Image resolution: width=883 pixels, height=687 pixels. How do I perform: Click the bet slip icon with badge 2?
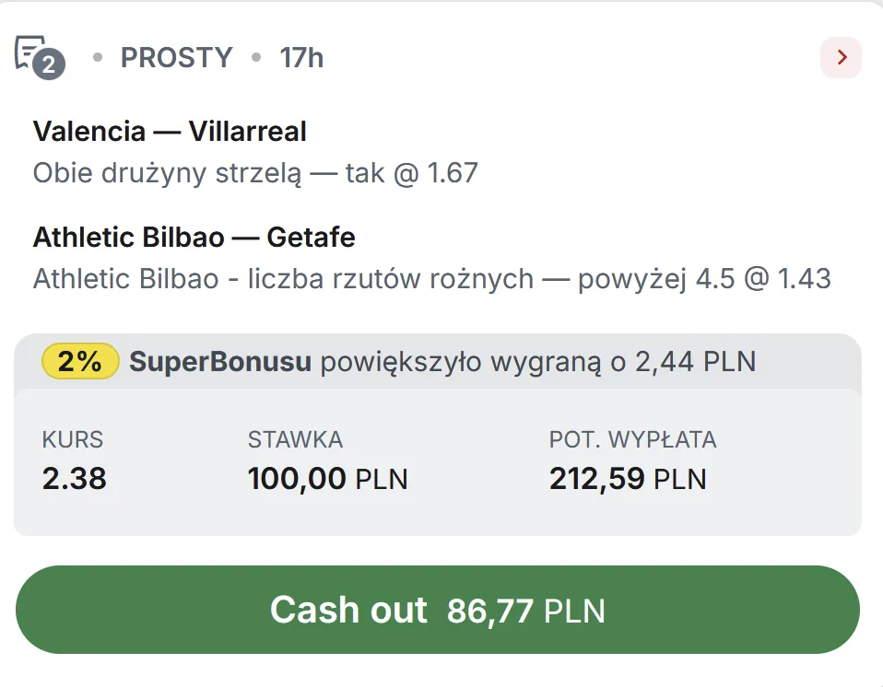pyautogui.click(x=40, y=57)
